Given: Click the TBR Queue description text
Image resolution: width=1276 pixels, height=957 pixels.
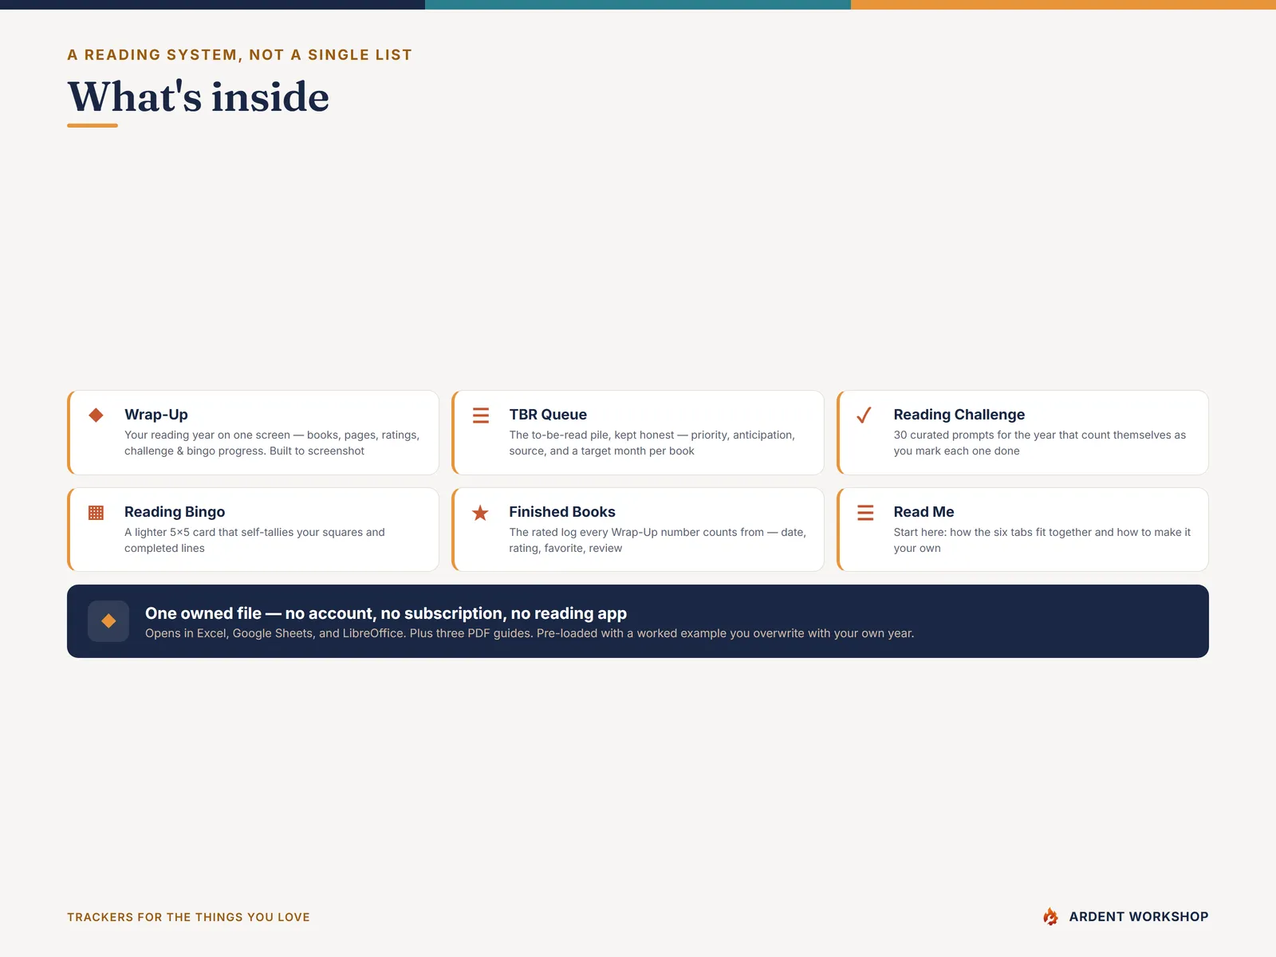Looking at the screenshot, I should 652,443.
